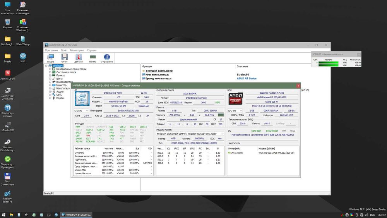The image size is (387, 218).
Task: Expand the Порты tree node
Action: coord(50,98)
